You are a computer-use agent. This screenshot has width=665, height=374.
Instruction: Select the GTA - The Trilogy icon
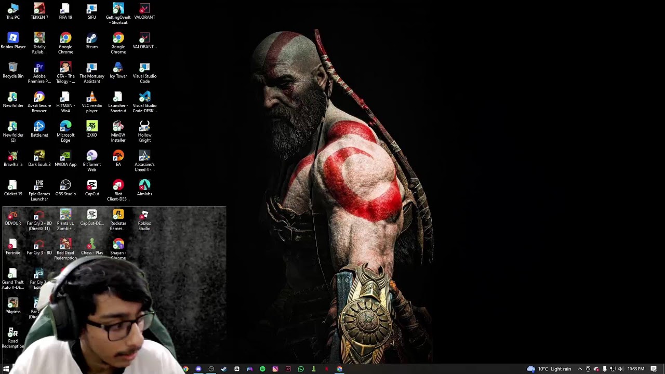point(65,73)
